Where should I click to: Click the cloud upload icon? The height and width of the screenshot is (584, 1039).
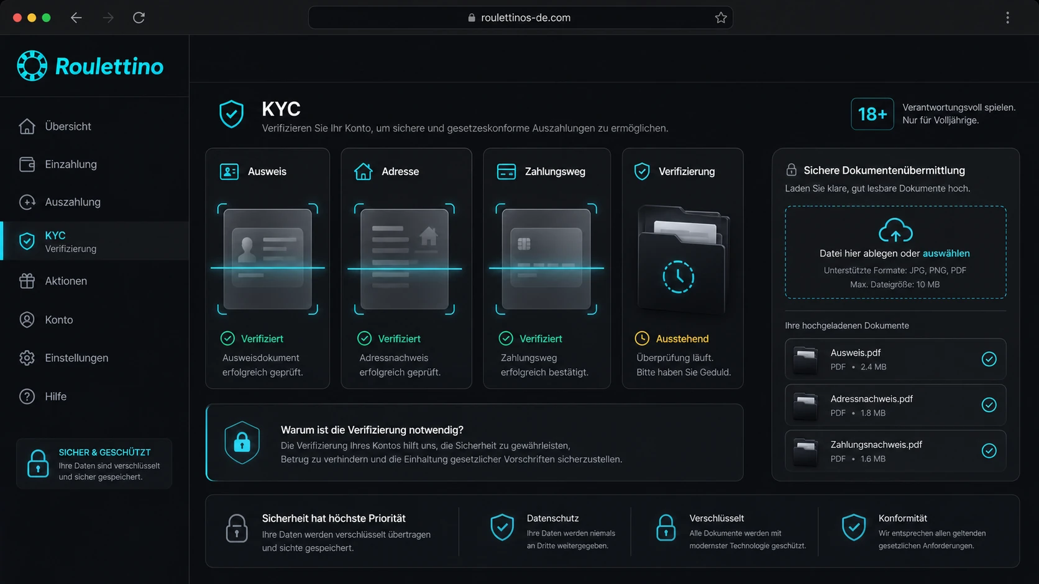(895, 230)
